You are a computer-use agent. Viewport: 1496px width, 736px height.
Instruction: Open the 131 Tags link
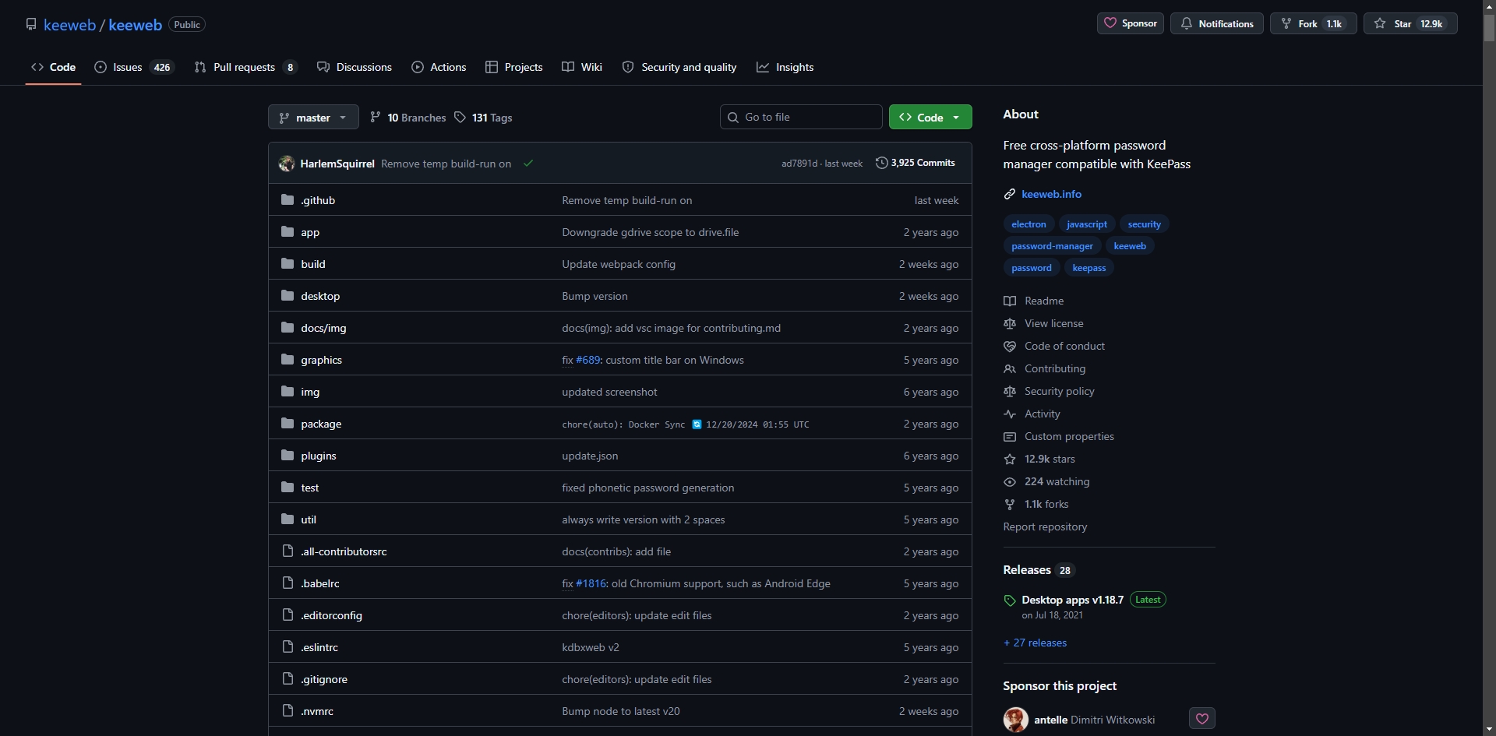pyautogui.click(x=483, y=118)
